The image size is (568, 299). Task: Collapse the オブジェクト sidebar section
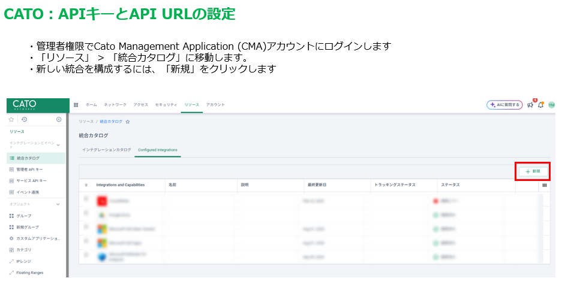click(58, 204)
